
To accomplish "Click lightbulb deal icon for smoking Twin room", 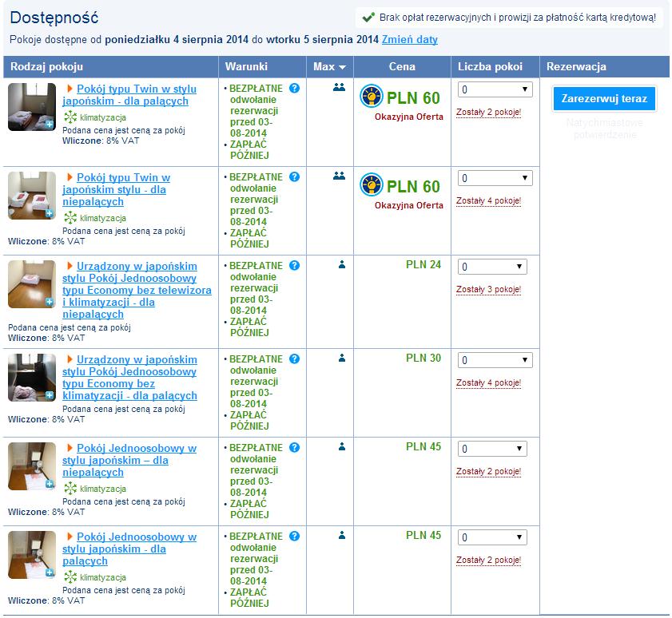I will 371,96.
